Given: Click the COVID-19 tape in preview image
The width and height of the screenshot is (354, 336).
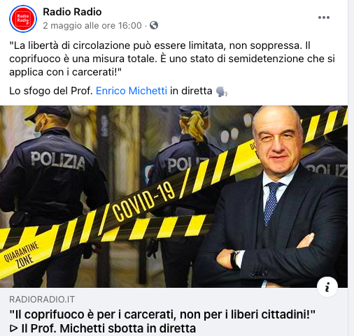Looking at the screenshot, I should click(x=143, y=201).
